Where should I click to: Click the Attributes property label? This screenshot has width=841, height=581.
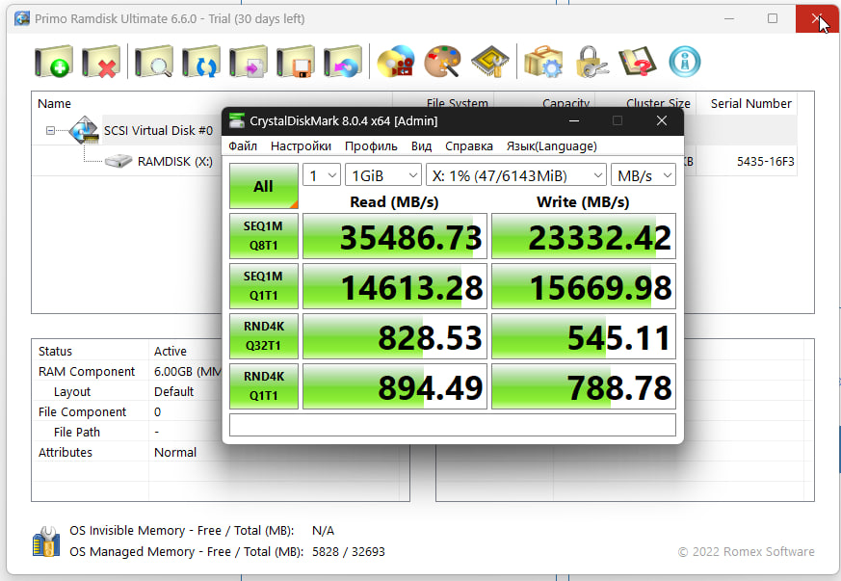[65, 452]
